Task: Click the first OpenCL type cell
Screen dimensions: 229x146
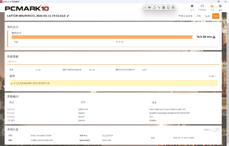Action: coord(81,113)
